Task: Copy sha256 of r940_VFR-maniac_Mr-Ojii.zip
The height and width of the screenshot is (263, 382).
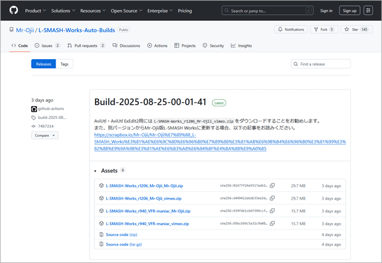Action: 272,211
